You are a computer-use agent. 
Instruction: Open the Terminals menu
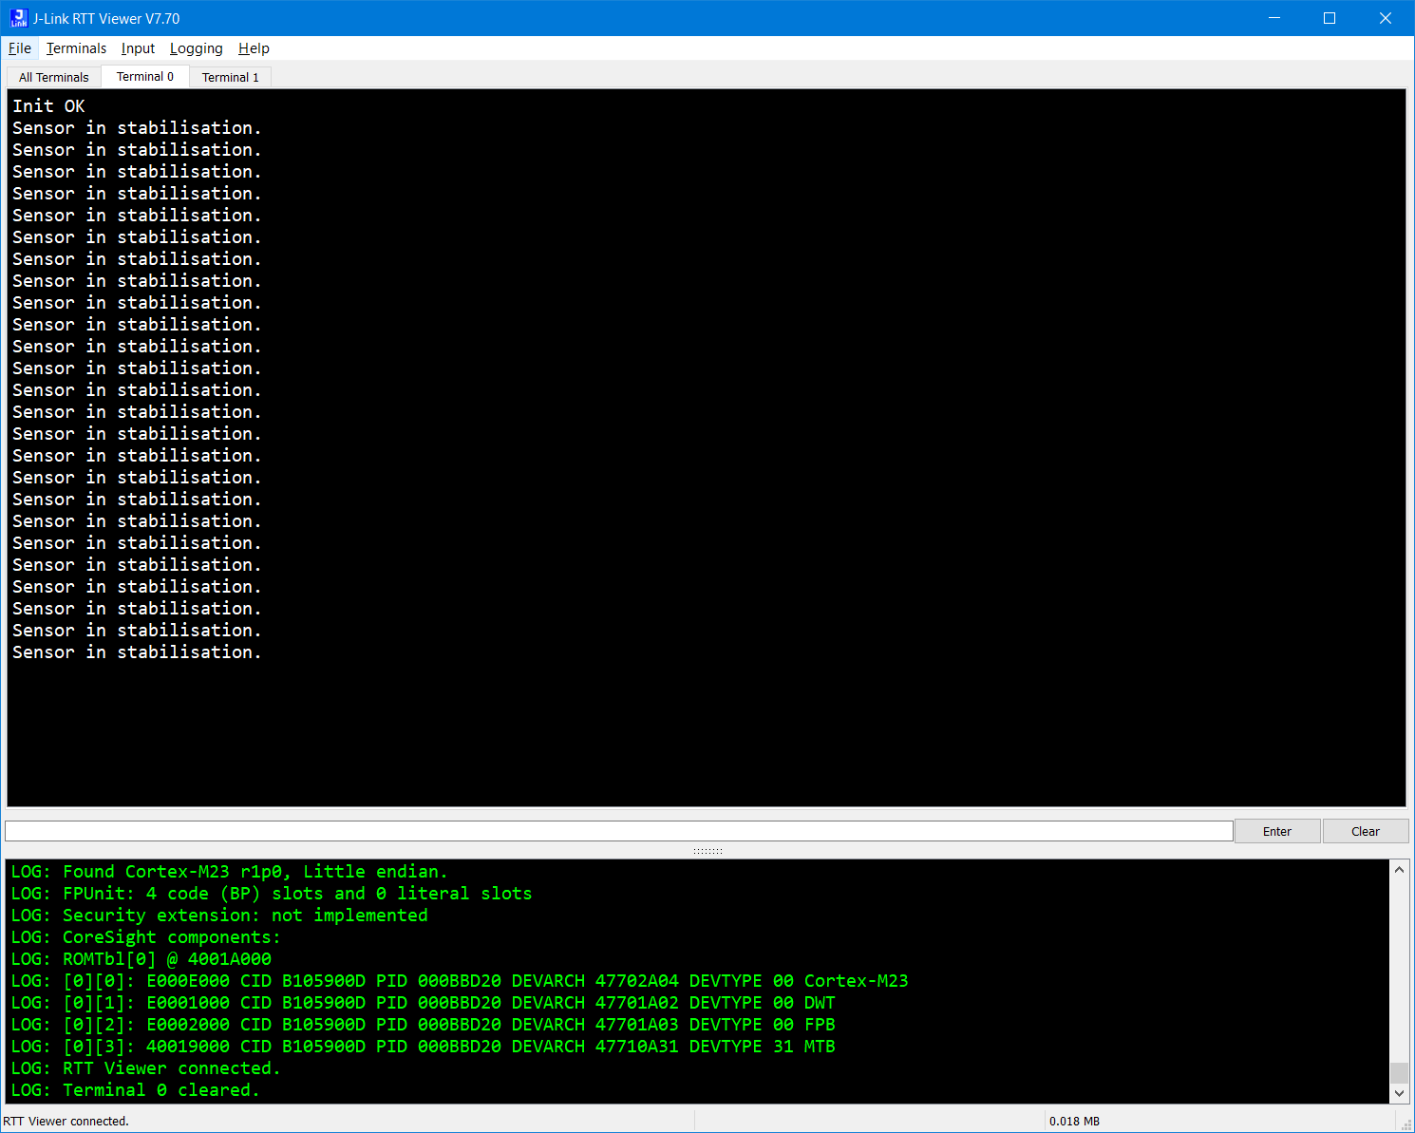coord(76,48)
